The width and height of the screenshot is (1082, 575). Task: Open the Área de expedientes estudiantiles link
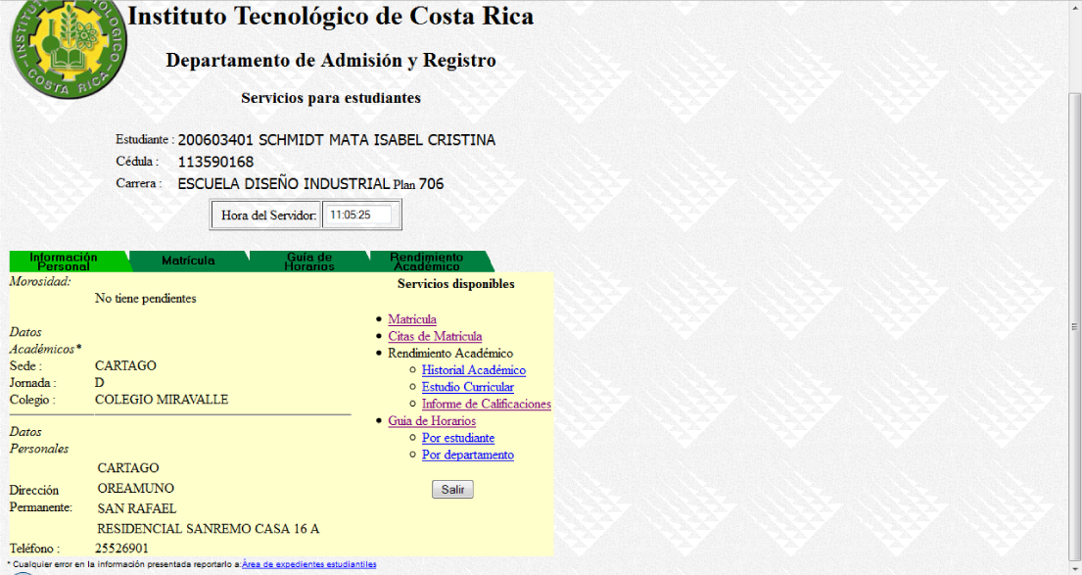[309, 564]
